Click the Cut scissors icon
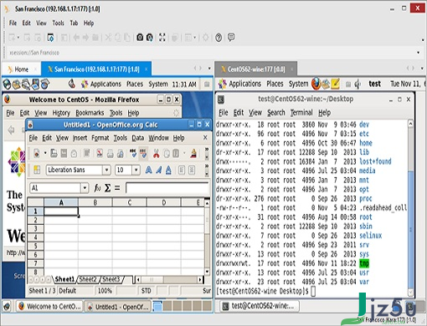 click(156, 153)
